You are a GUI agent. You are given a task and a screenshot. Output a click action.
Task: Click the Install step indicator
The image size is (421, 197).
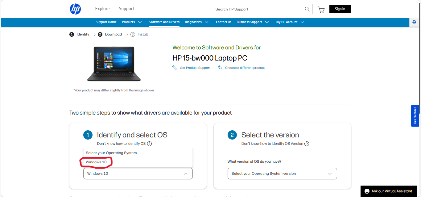[x=139, y=34]
